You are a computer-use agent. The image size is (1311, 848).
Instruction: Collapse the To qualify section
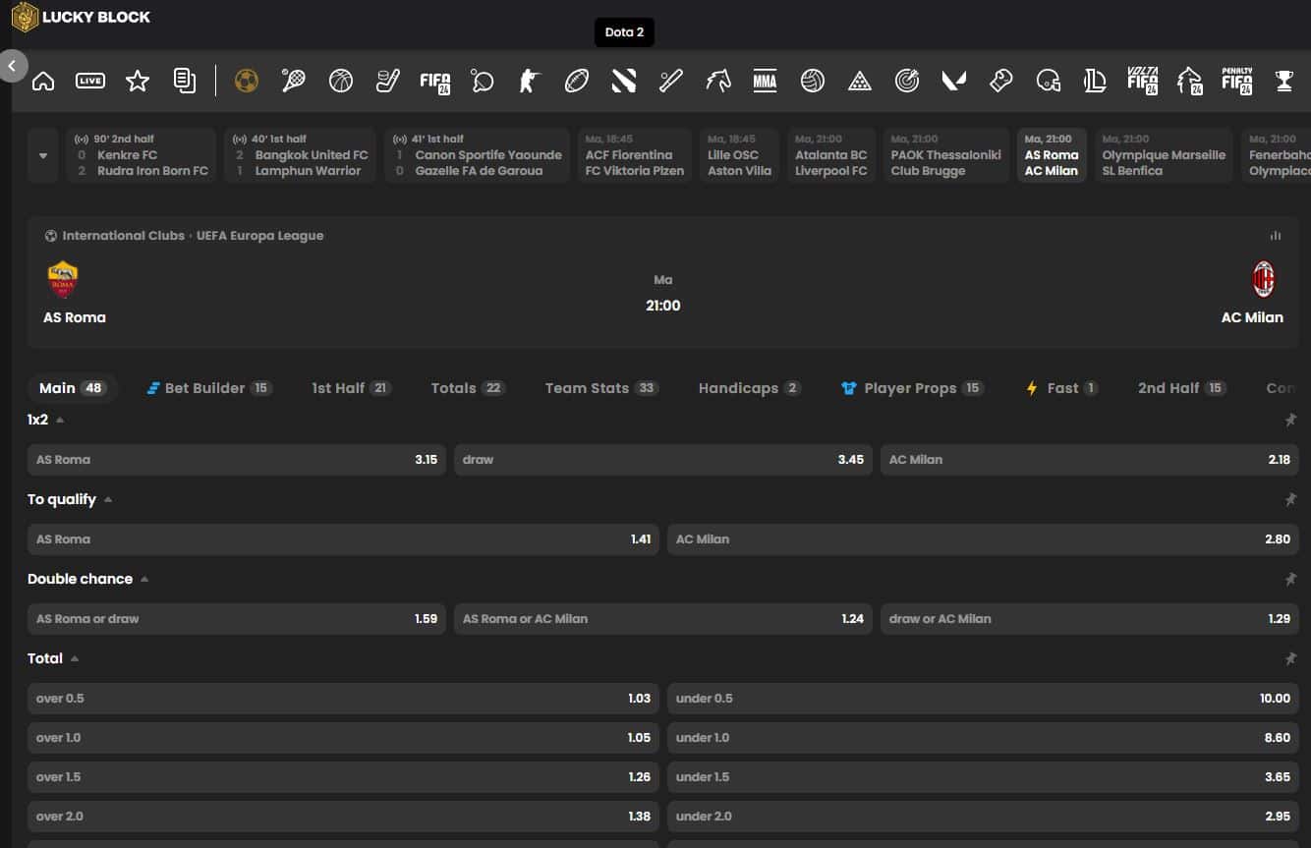108,499
